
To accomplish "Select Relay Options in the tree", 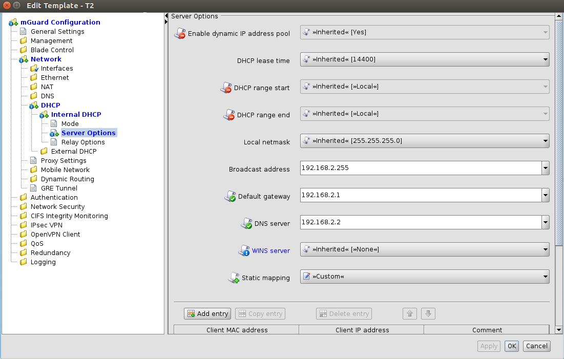I will 83,142.
